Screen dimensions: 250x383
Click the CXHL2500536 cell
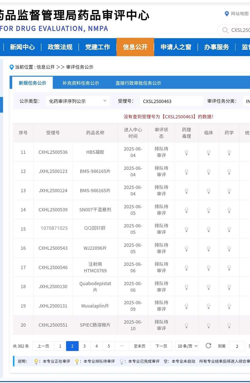(53, 152)
